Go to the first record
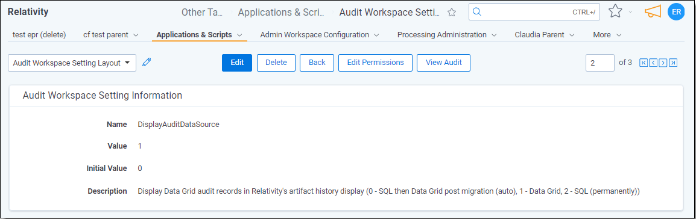 click(x=643, y=63)
